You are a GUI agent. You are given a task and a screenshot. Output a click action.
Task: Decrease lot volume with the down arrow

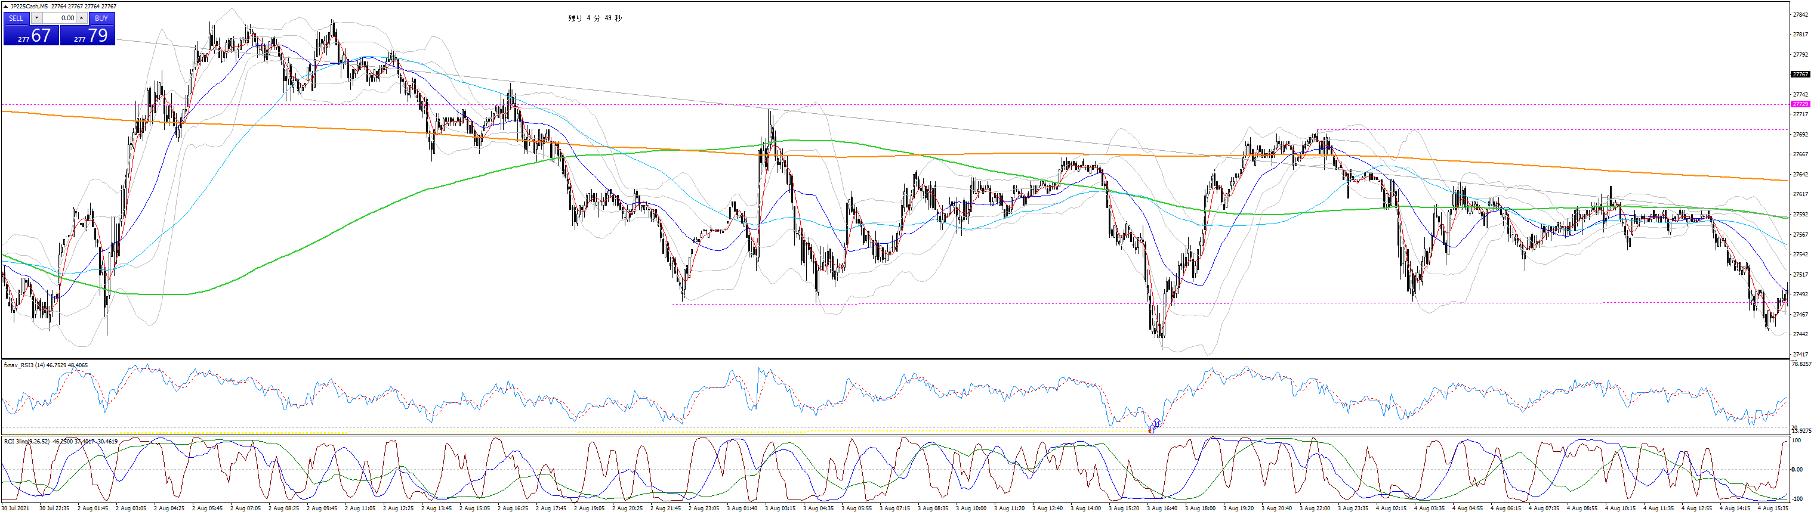pyautogui.click(x=36, y=18)
